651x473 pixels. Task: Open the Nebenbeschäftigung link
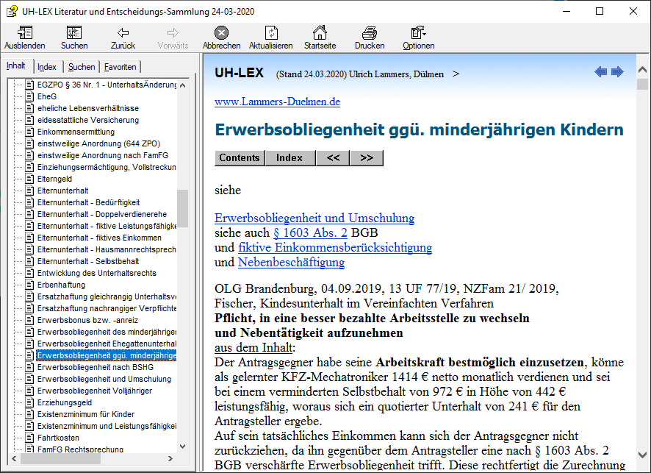[x=291, y=263]
